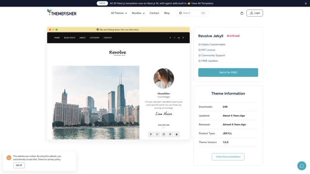Select HOME in theme preview menu
Image resolution: width=310 pixels, height=174 pixels.
pyautogui.click(x=57, y=38)
